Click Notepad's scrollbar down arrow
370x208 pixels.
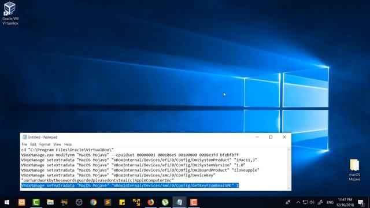point(289,188)
